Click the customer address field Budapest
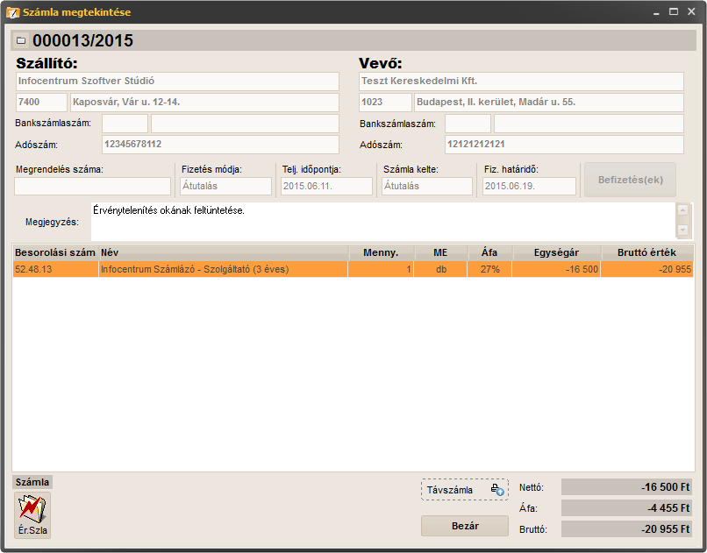This screenshot has height=553, width=707. tap(549, 103)
